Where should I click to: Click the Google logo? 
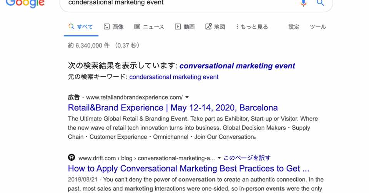(x=25, y=3)
